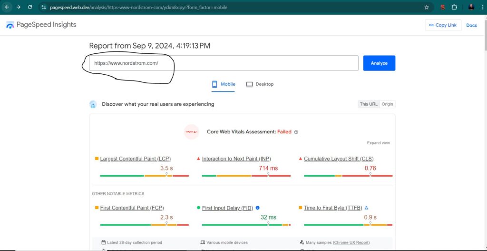Open Time to First Byte (TTFB) link

333,208
